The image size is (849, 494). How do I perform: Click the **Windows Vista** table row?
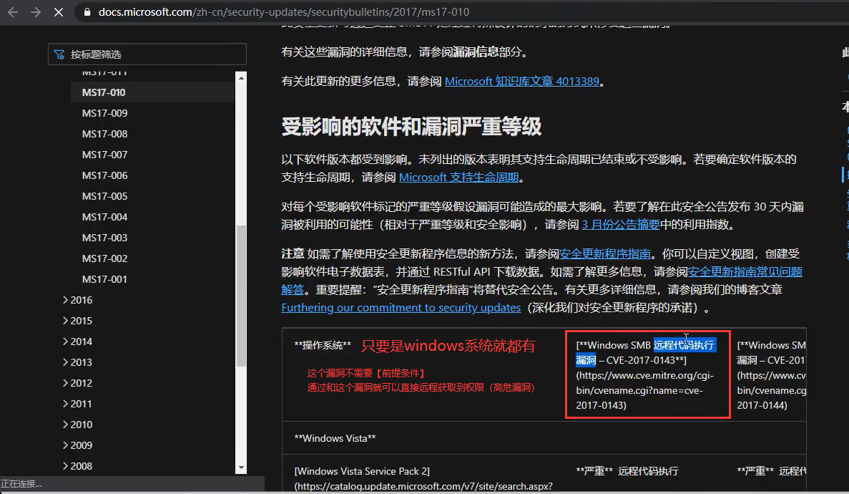pyautogui.click(x=544, y=438)
